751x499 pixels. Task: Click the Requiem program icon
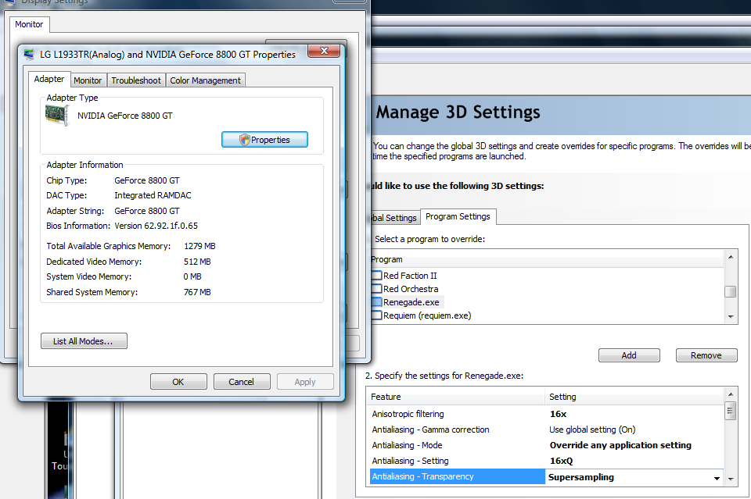(376, 315)
